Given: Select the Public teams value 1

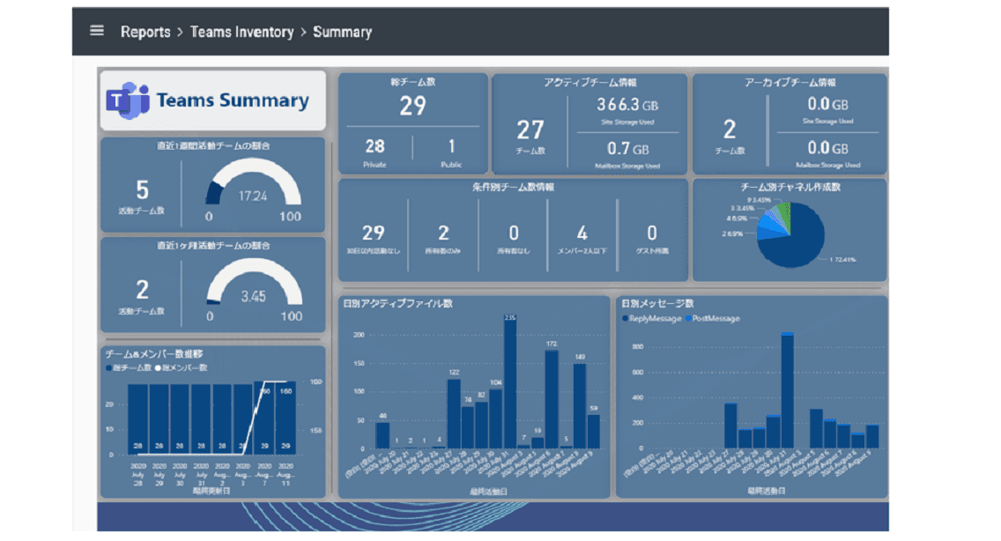Looking at the screenshot, I should [x=451, y=147].
